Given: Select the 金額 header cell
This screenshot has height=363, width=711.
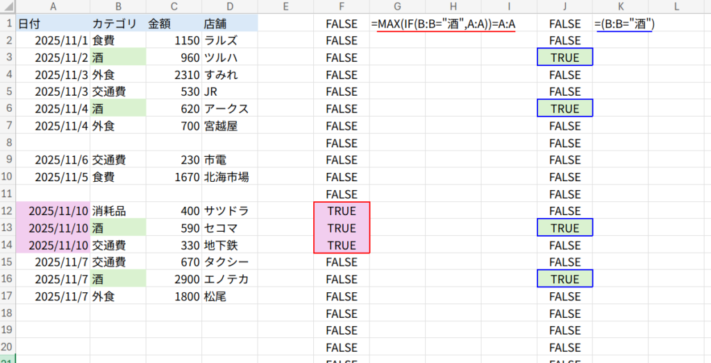Looking at the screenshot, I should (x=173, y=24).
